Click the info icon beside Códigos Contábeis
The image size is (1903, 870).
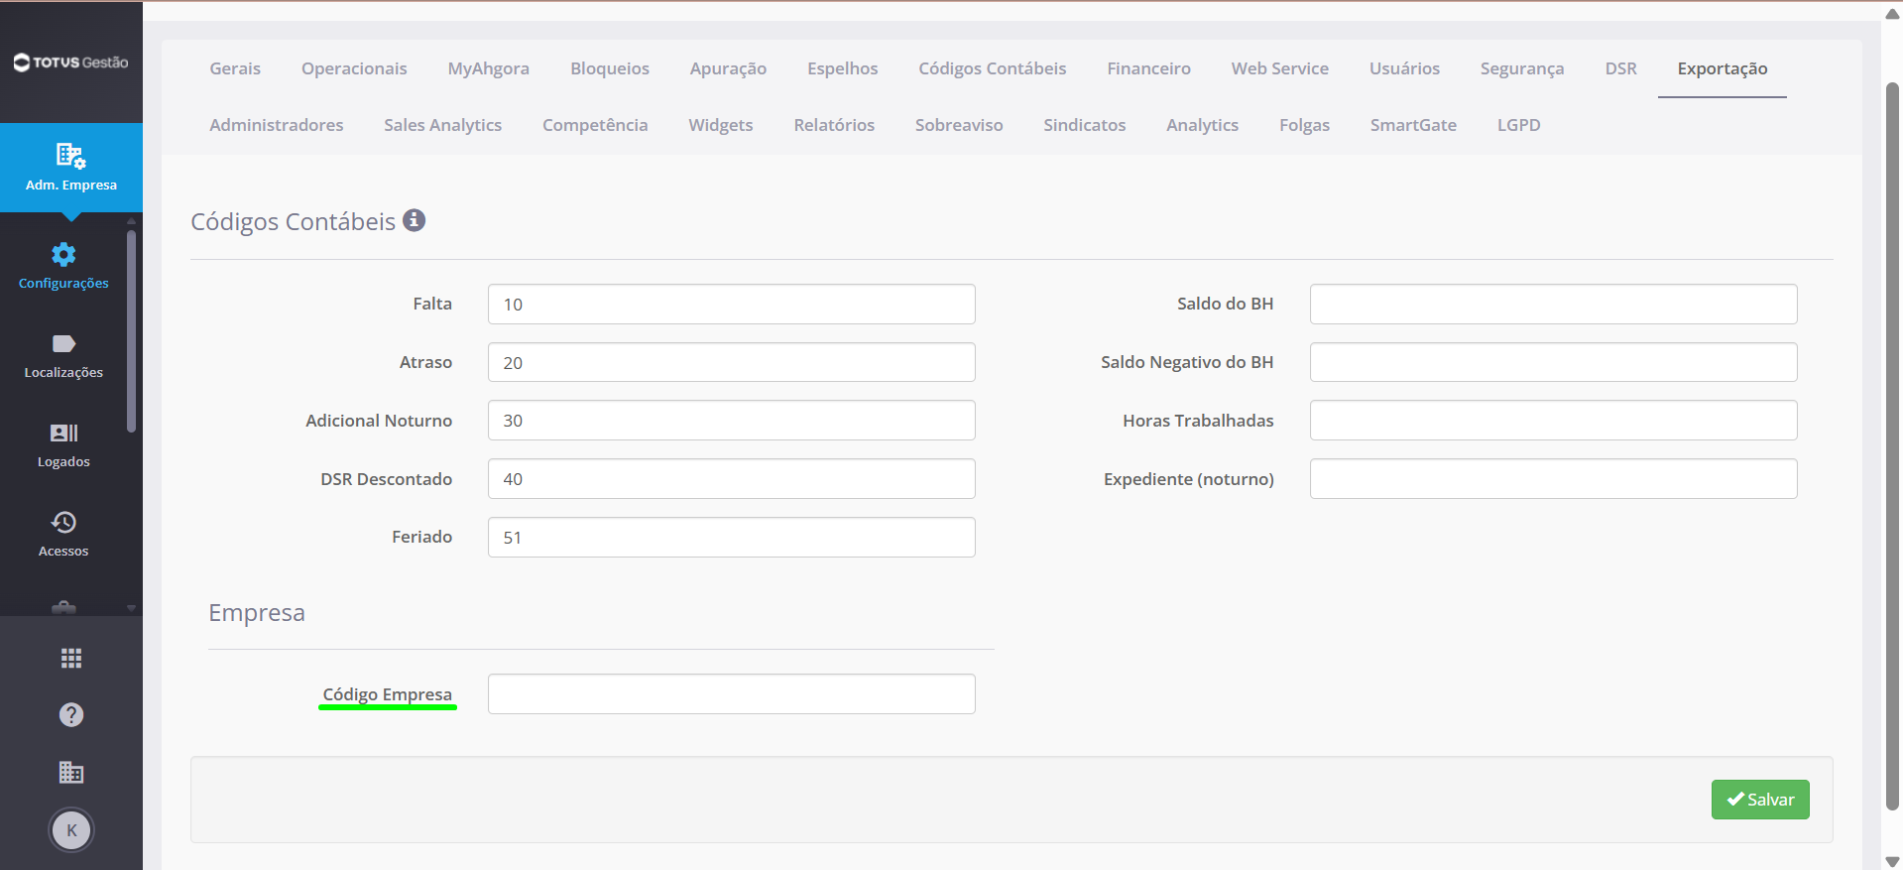pos(414,220)
